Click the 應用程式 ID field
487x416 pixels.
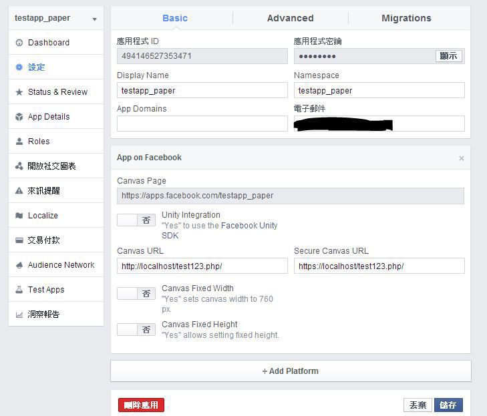(202, 56)
